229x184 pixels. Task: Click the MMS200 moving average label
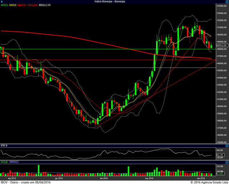pyautogui.click(x=32, y=5)
